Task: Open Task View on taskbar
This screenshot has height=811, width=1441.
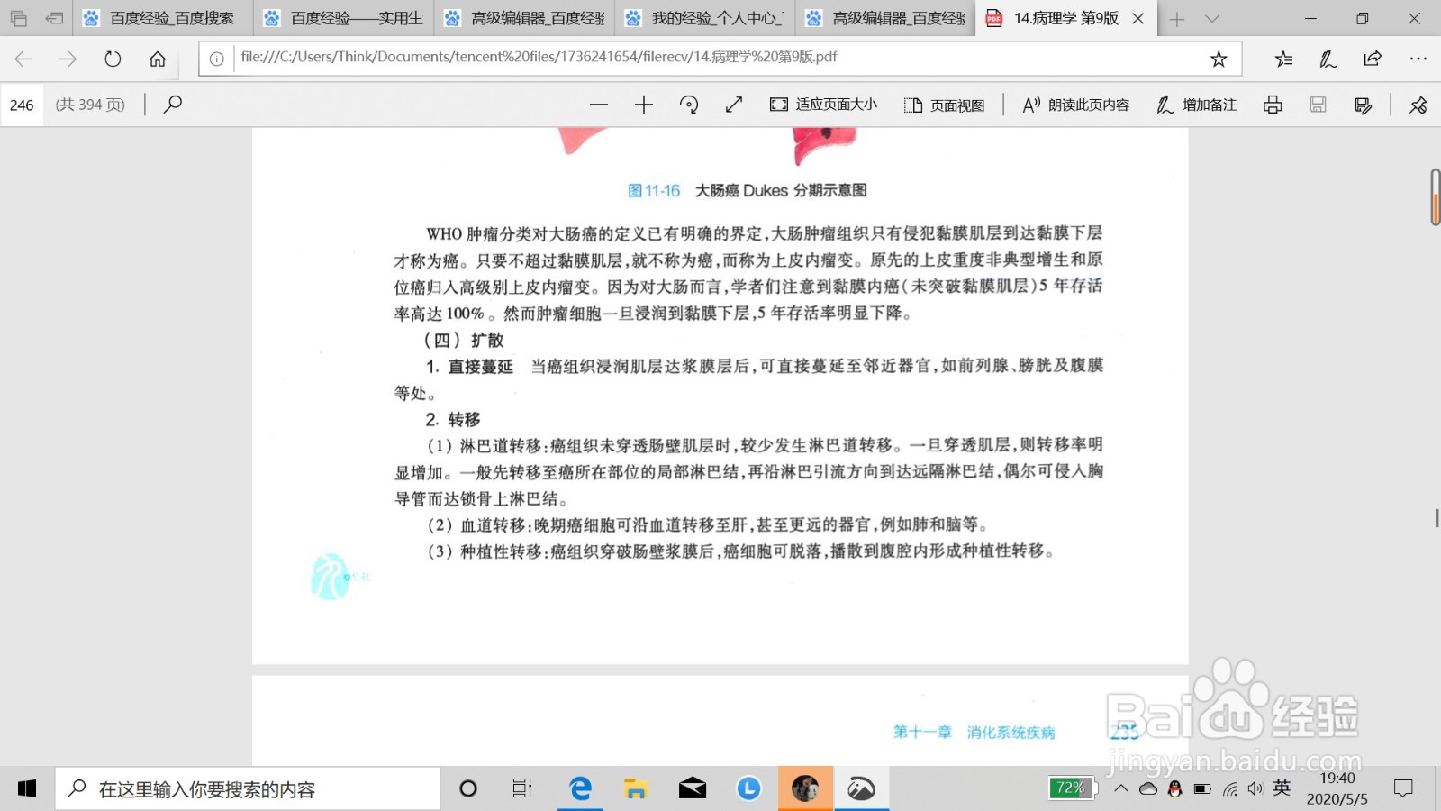Action: tap(522, 789)
